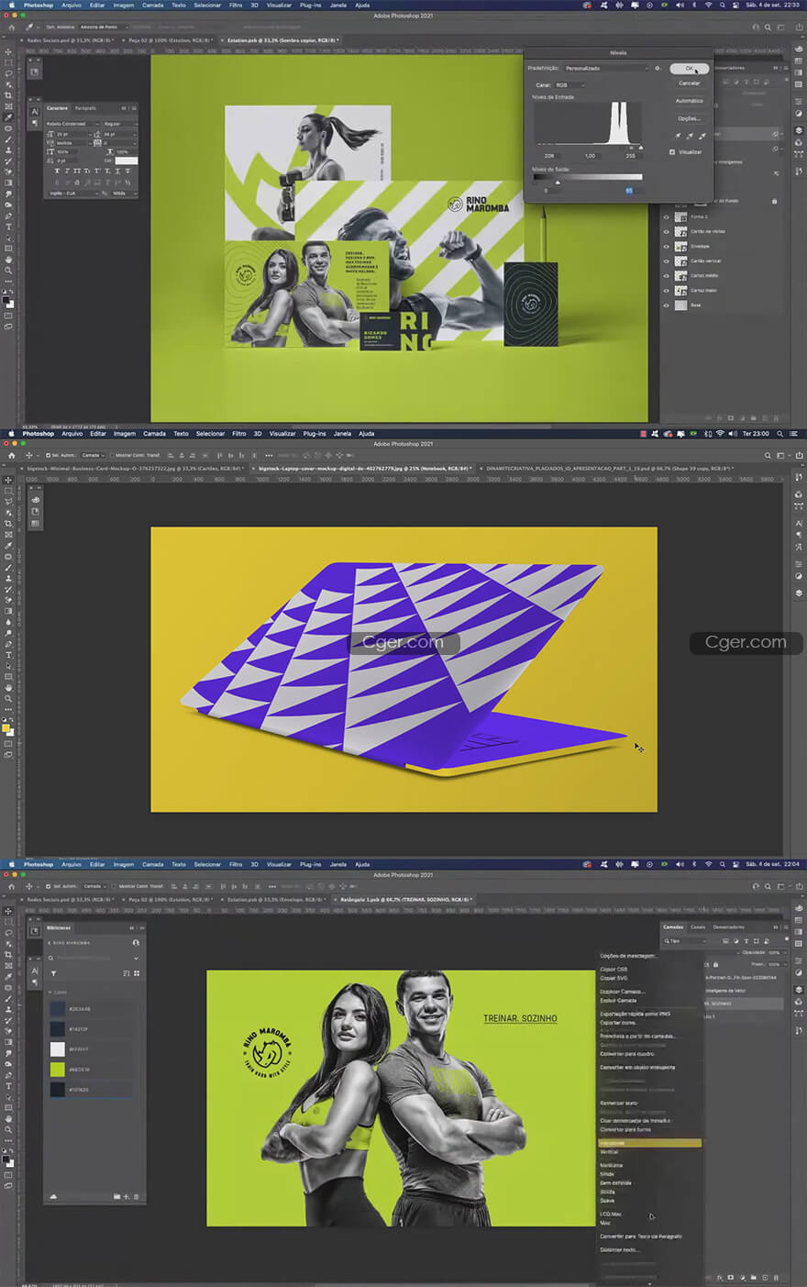This screenshot has height=1287, width=807.
Task: Hide the Forma 1 layer
Action: click(667, 217)
